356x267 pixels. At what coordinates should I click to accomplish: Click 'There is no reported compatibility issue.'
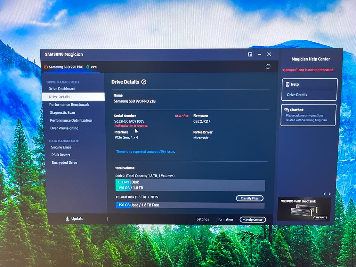(x=146, y=152)
